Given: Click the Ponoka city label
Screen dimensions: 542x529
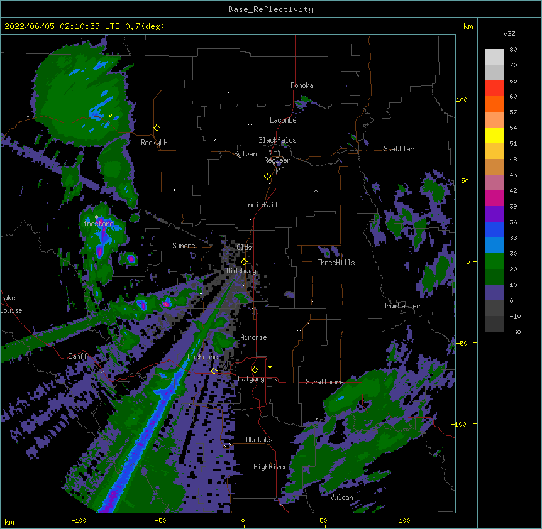Looking at the screenshot, I should [x=302, y=85].
